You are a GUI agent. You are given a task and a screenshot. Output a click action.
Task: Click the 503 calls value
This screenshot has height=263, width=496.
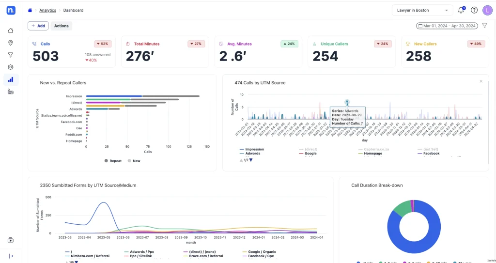coord(46,56)
